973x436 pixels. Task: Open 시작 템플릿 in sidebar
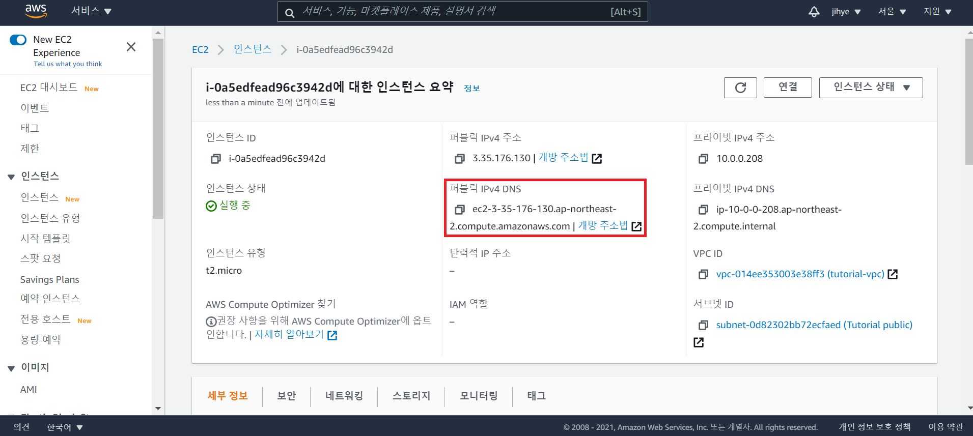point(45,239)
